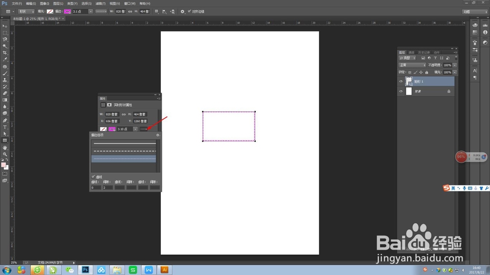Select the Gradient tool
Image resolution: width=490 pixels, height=275 pixels.
tap(5, 100)
